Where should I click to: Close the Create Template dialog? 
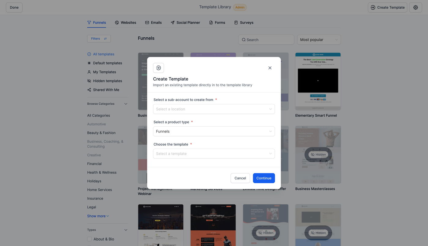tap(270, 68)
